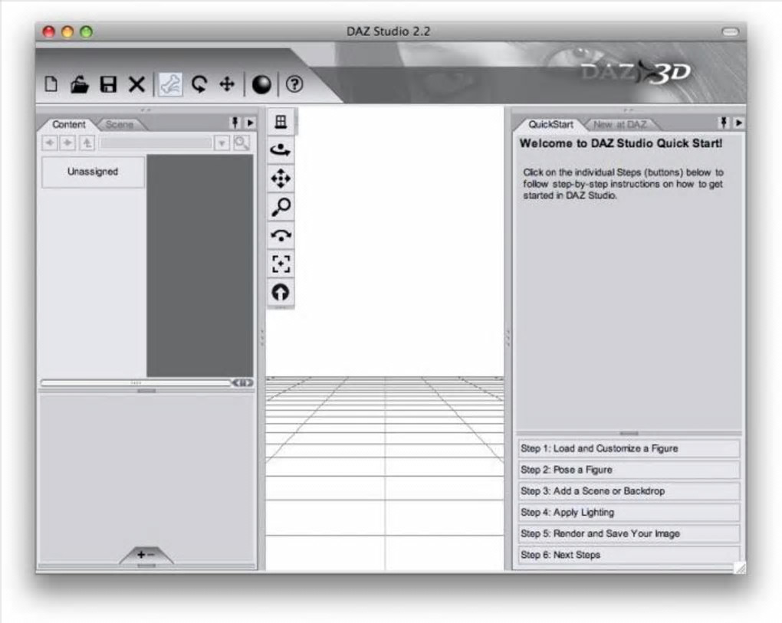Click the Content path input field

point(156,143)
